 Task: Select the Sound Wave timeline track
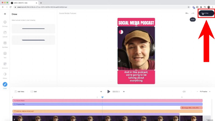tap(107, 101)
